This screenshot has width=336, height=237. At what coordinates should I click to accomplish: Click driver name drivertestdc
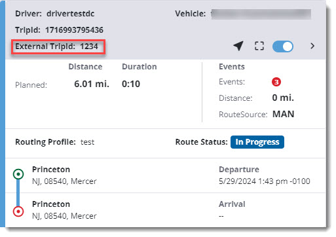[71, 14]
